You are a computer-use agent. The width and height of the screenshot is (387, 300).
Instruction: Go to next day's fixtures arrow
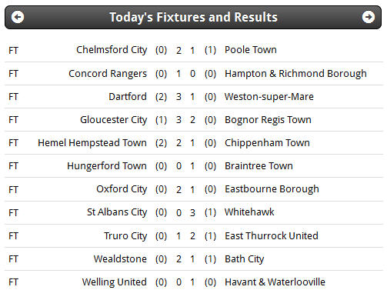(369, 17)
